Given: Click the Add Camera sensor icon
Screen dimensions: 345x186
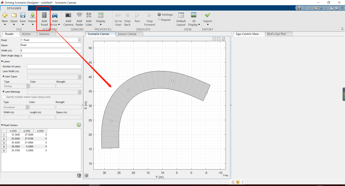Looking at the screenshot, I should coord(68,15).
